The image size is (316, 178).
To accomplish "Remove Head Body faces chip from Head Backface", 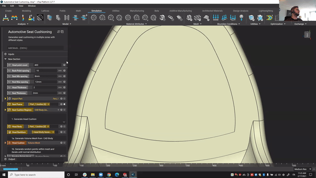I will [53, 132].
